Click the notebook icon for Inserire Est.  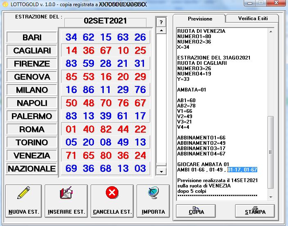tap(66, 193)
